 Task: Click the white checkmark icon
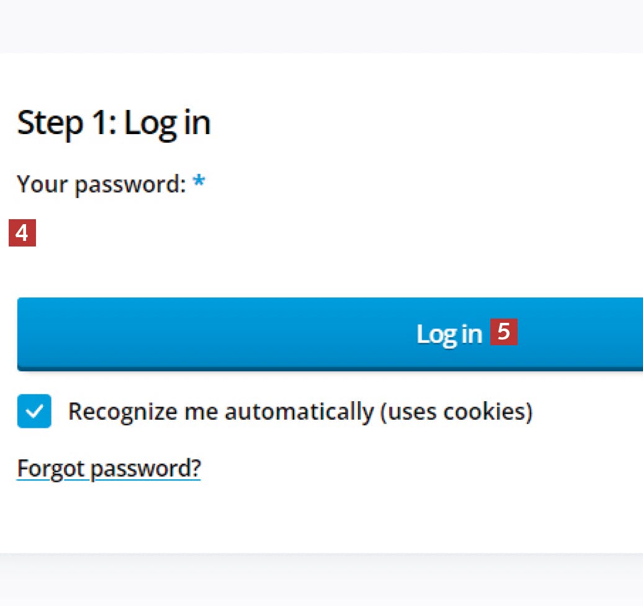(34, 411)
